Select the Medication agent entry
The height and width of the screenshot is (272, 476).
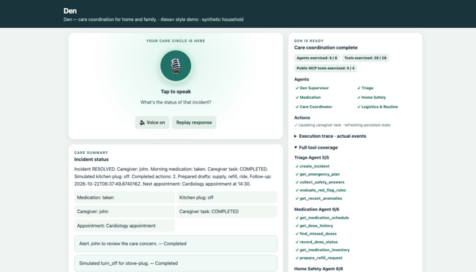coord(308,97)
